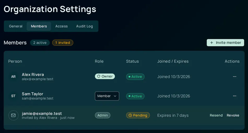Open actions menu for Sam Taylor
The image size is (248, 133).
tap(235, 96)
